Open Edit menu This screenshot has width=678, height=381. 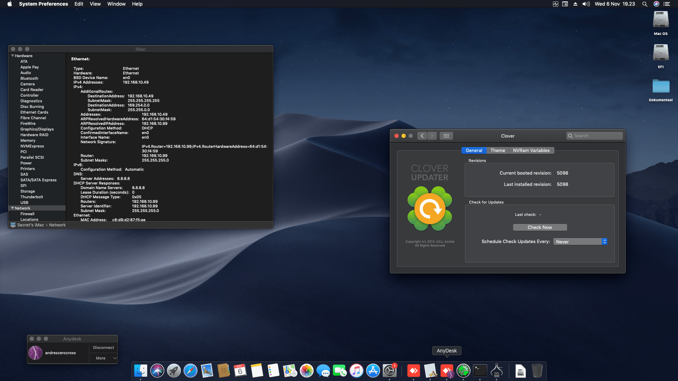coord(79,4)
